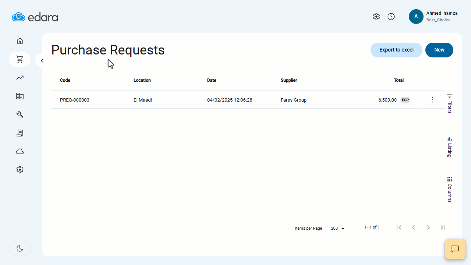Open the settings gear in sidebar
This screenshot has height=265, width=471.
[x=20, y=170]
